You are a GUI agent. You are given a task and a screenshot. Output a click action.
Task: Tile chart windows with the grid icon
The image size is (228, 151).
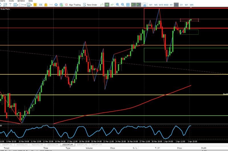click(128, 5)
